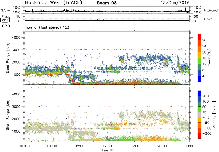Click the "28" label on Power color bar
The height and width of the screenshot is (152, 219).
(204, 40)
